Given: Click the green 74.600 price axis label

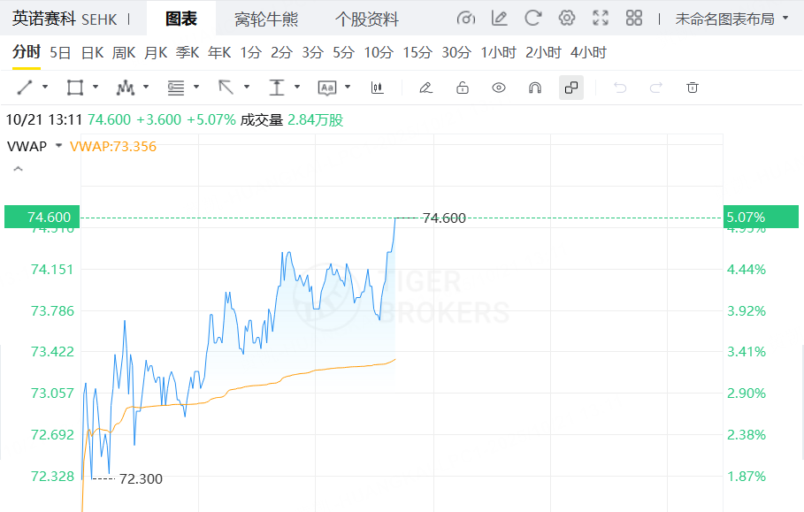Looking at the screenshot, I should point(42,217).
